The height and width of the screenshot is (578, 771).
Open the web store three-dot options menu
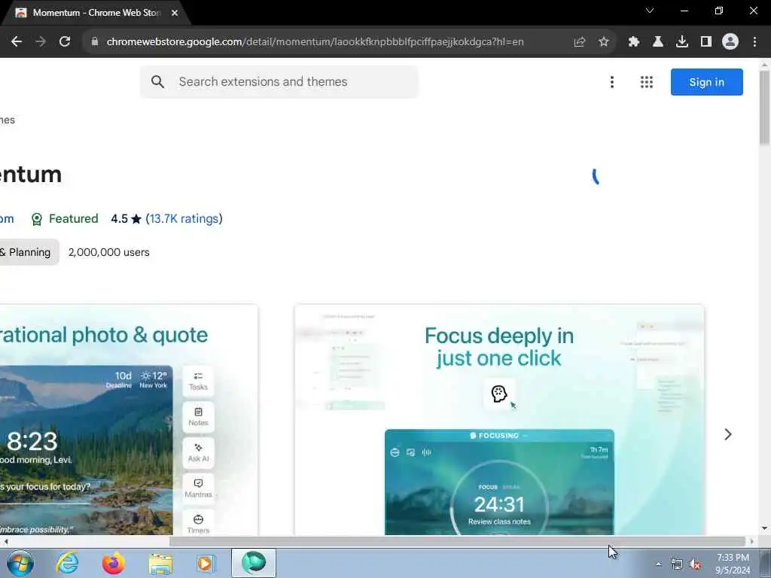[x=612, y=82]
